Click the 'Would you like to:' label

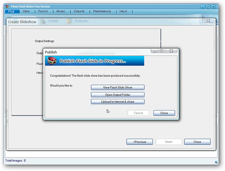(61, 85)
